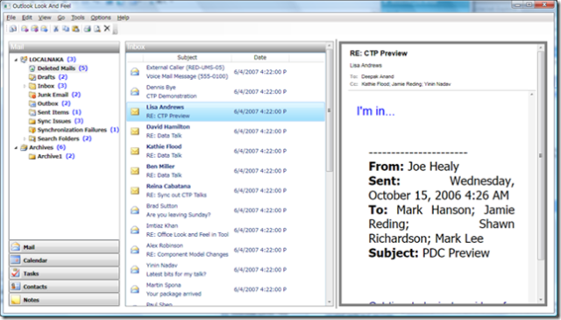Click the message list vertical scrollbar thumb
Screen dimensions: 561x320
(330, 110)
